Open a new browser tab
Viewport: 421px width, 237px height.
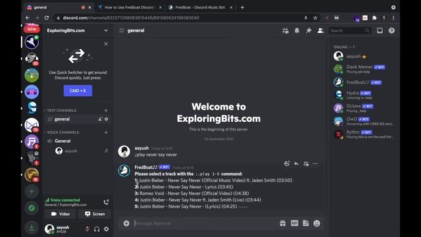click(x=242, y=7)
